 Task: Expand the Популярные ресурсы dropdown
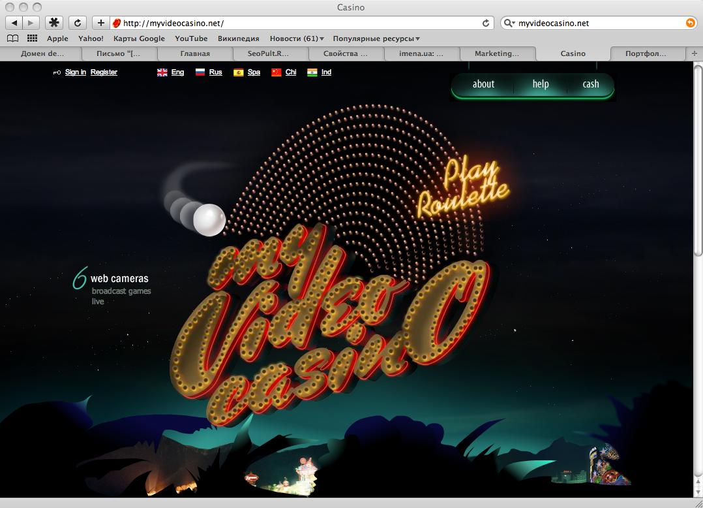point(377,39)
